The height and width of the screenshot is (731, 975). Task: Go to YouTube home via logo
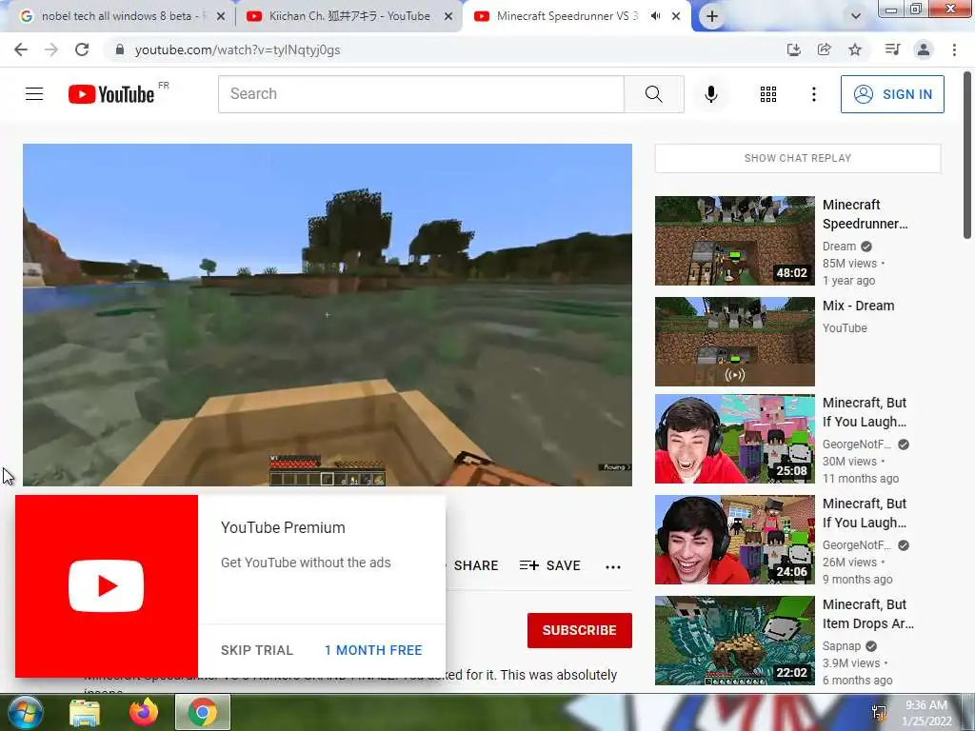(x=111, y=94)
